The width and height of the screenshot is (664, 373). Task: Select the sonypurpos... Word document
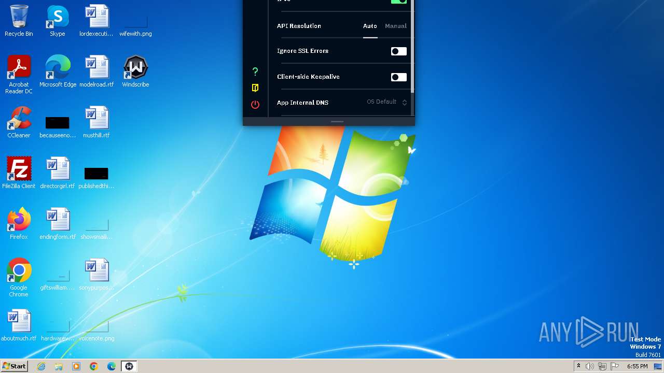pyautogui.click(x=96, y=275)
